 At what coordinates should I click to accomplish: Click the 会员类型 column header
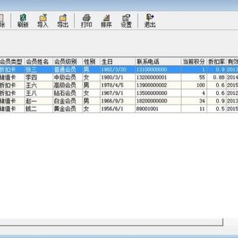click(x=12, y=61)
